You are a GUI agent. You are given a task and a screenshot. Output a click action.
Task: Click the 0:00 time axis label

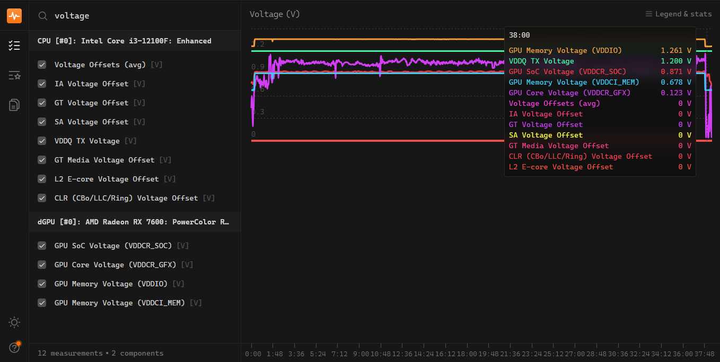(253, 354)
